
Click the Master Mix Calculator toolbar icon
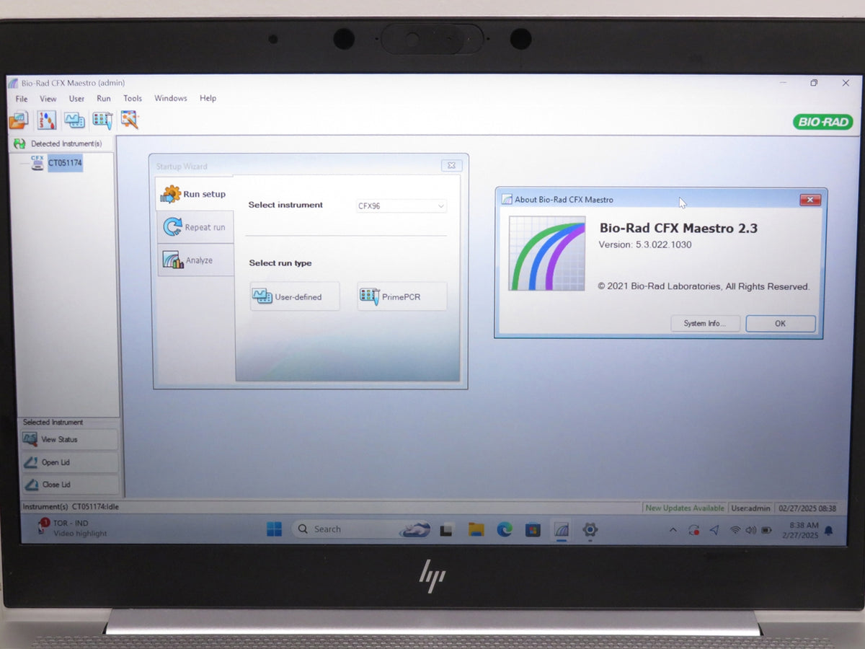[x=46, y=120]
